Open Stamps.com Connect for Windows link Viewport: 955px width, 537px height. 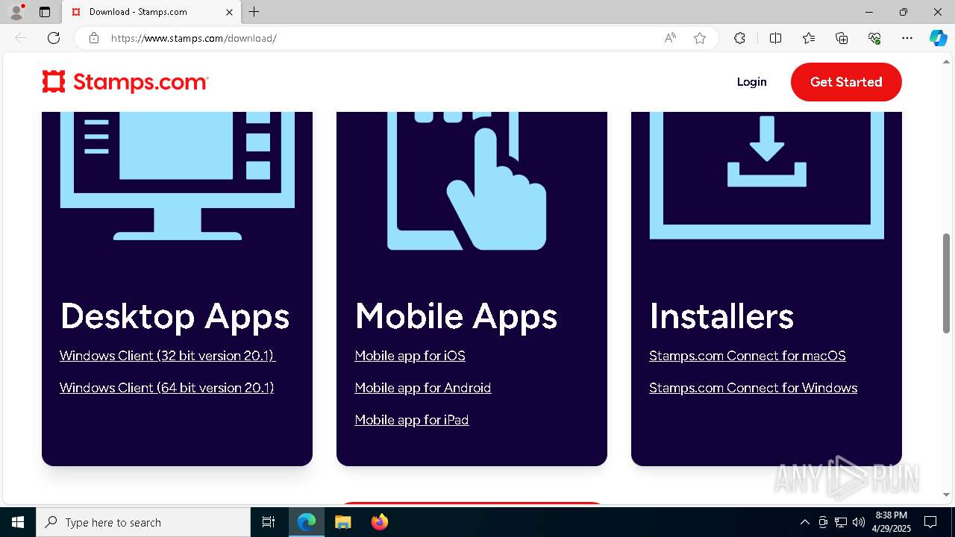[754, 388]
